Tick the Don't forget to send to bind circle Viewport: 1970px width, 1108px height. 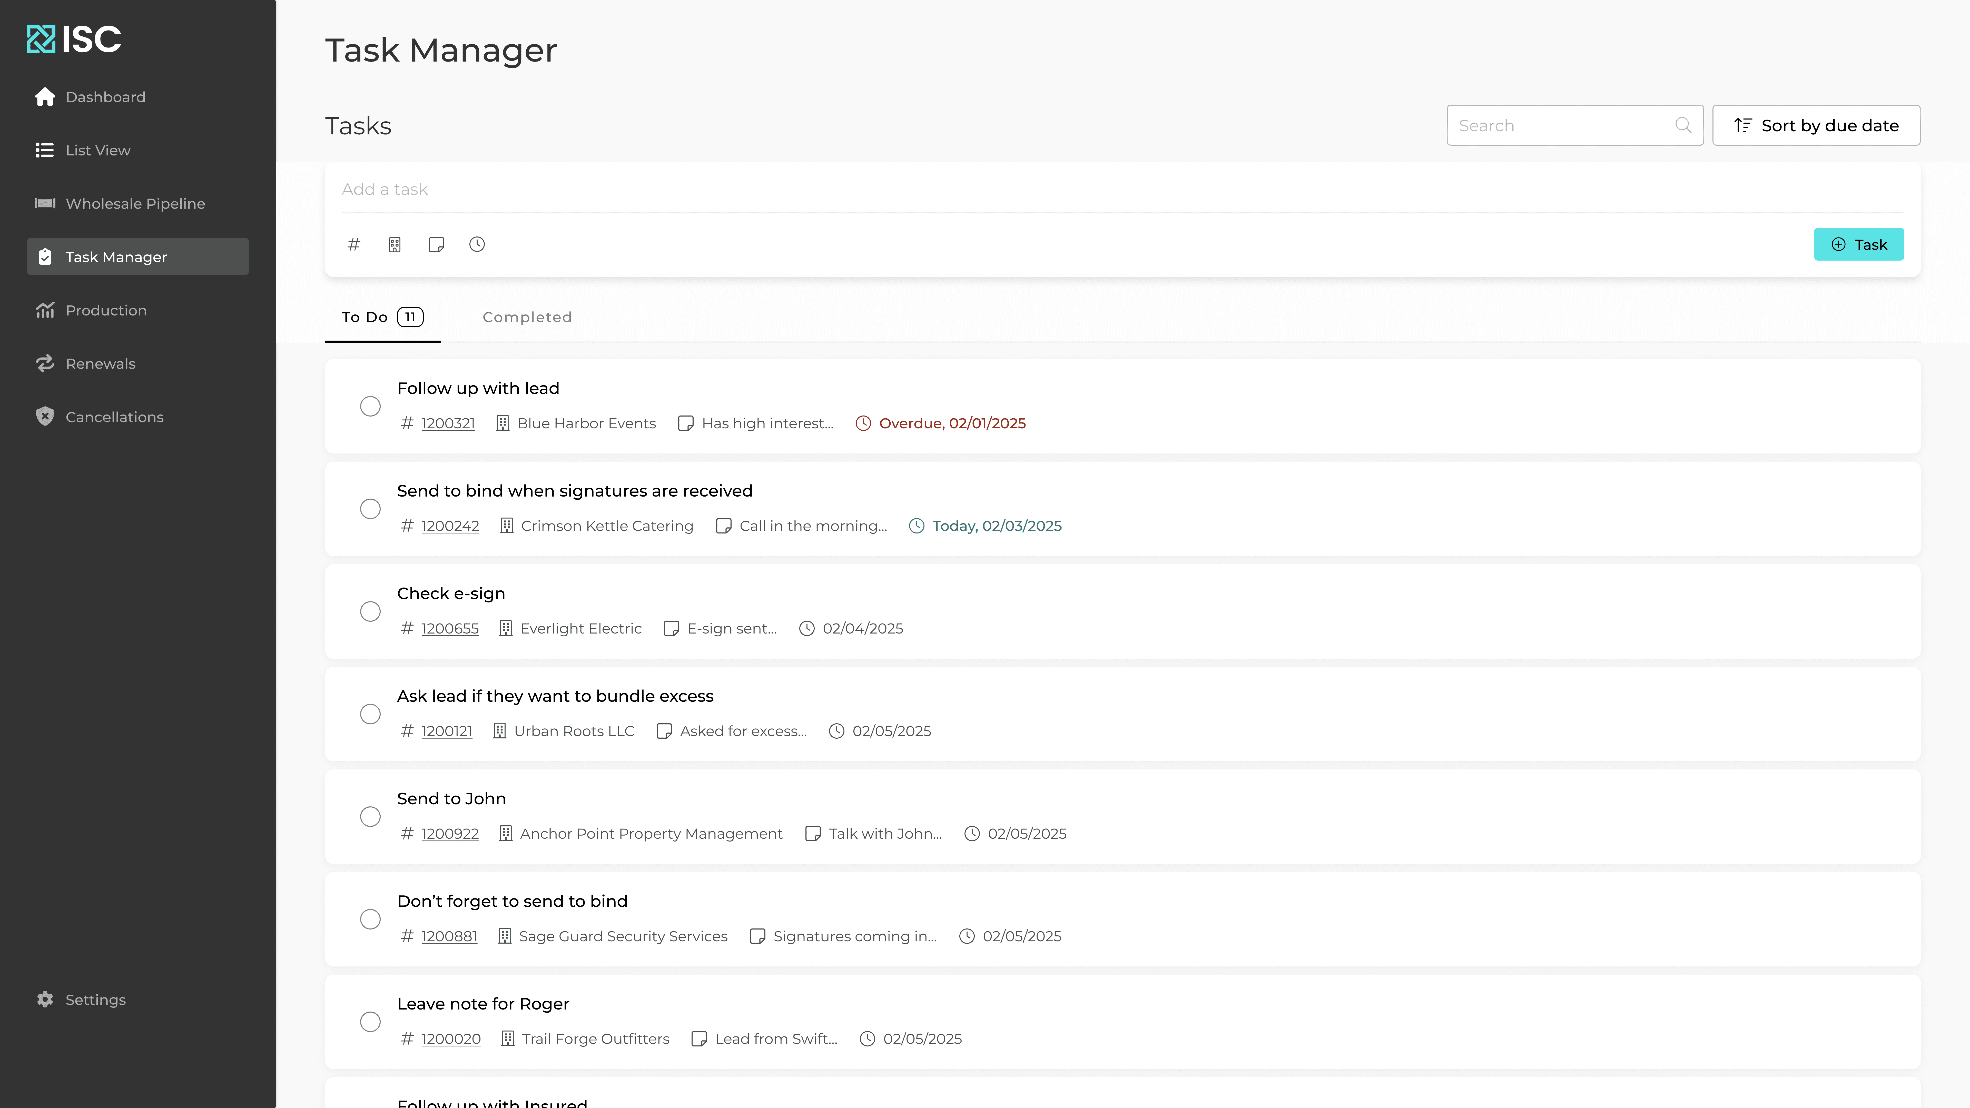[x=370, y=919]
